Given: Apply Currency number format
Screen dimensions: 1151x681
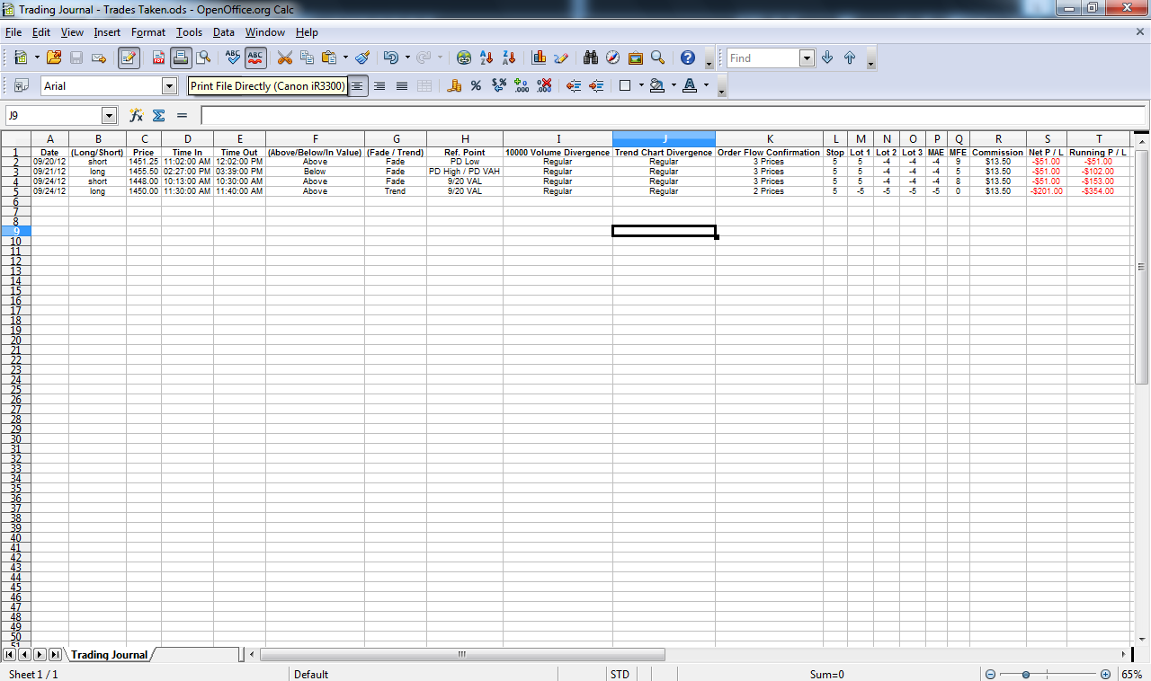Looking at the screenshot, I should click(x=454, y=85).
